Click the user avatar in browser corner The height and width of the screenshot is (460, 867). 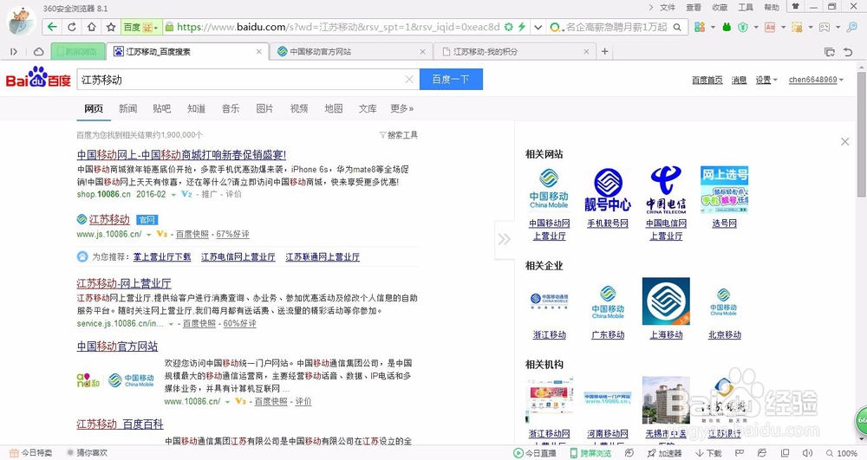coord(23,21)
